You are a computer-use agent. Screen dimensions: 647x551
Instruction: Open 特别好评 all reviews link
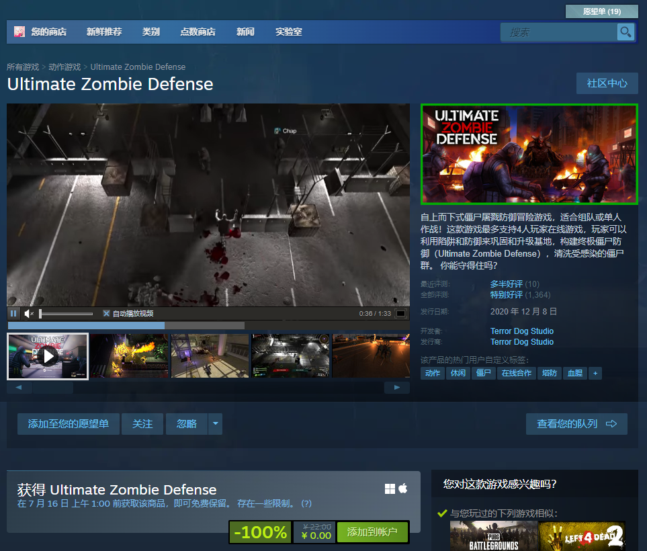coord(507,295)
